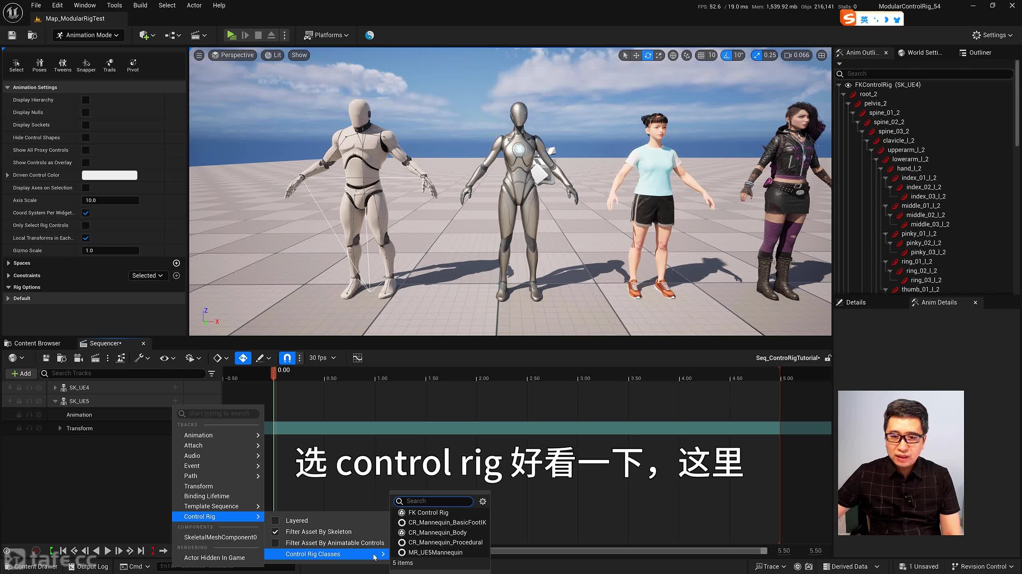Open the Tweens tool
This screenshot has height=574, width=1022.
coord(62,65)
